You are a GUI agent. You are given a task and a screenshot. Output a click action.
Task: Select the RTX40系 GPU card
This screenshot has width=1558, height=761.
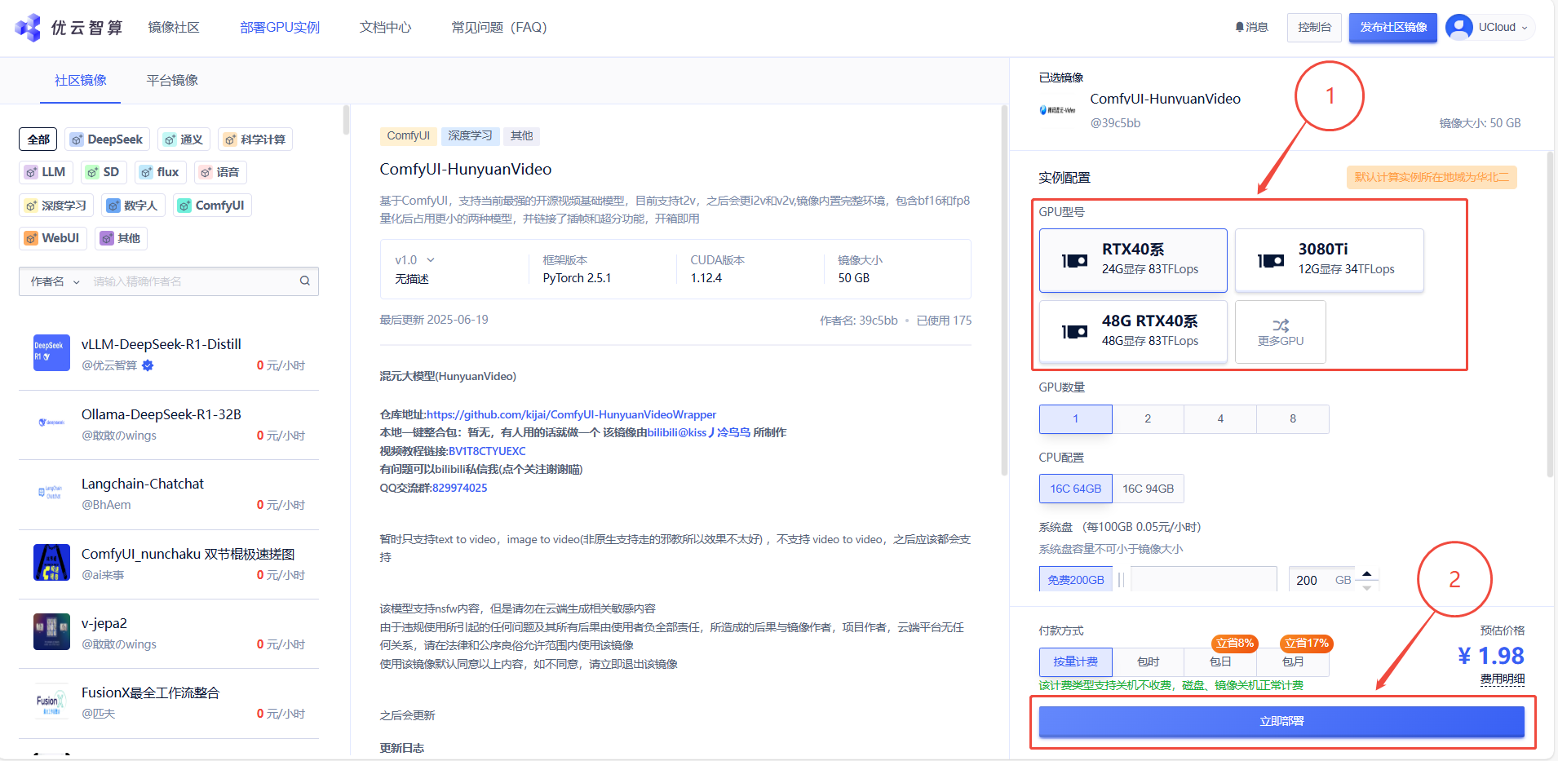tap(1133, 260)
